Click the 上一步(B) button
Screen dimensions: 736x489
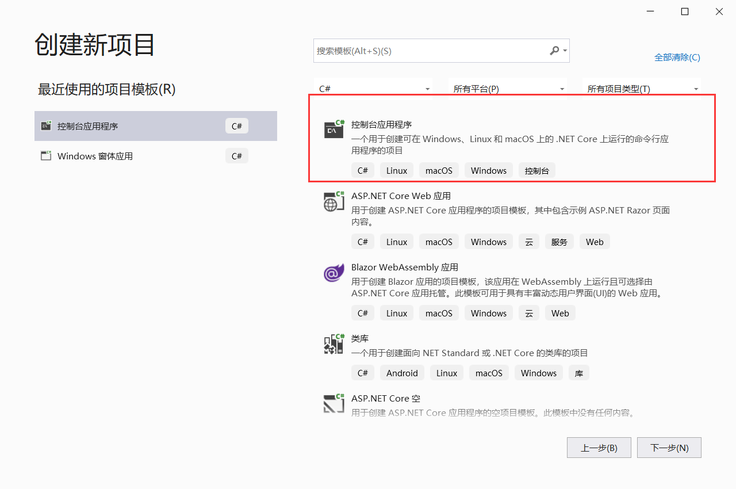click(599, 448)
